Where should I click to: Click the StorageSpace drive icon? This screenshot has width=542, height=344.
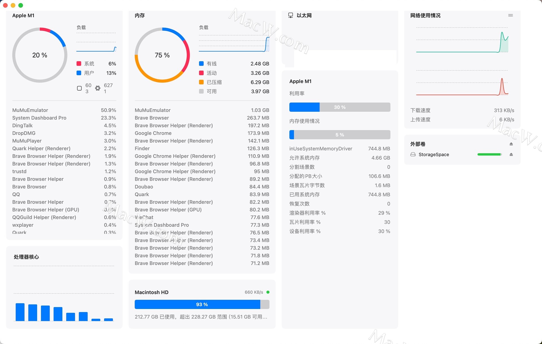tap(413, 154)
